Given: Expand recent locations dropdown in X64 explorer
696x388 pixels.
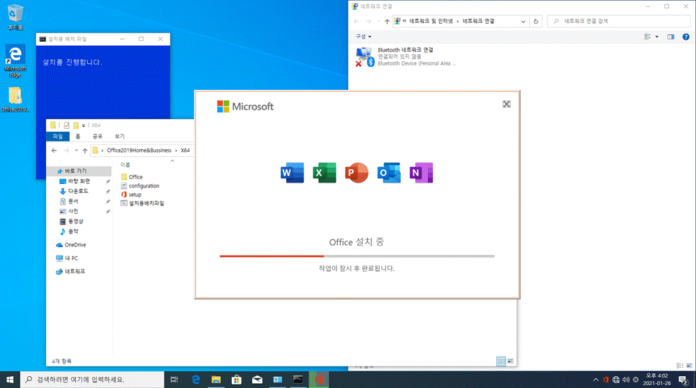Looking at the screenshot, I should pyautogui.click(x=76, y=150).
